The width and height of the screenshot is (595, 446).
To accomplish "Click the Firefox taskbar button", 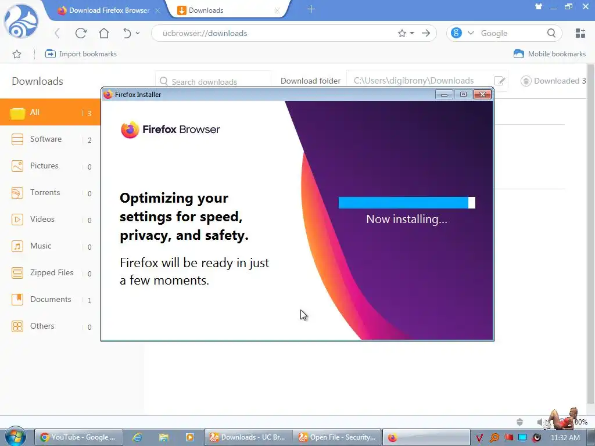I will [426, 437].
